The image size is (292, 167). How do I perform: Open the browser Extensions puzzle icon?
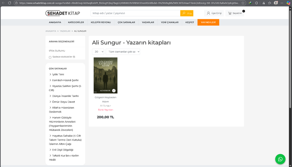pyautogui.click(x=257, y=3)
